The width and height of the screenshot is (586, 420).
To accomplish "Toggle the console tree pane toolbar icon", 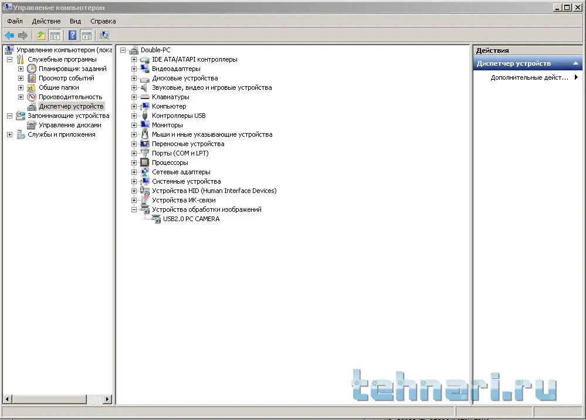I will pos(55,36).
